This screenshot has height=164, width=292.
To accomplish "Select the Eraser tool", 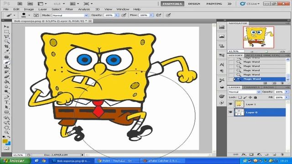I will (x=6, y=77).
